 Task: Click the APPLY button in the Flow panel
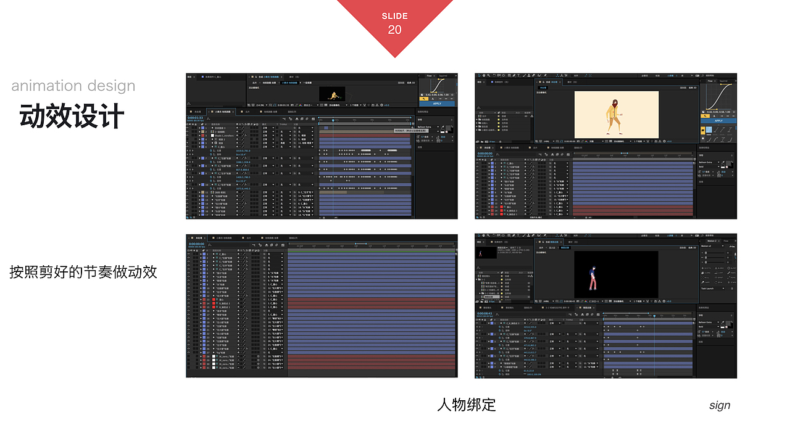pos(718,121)
